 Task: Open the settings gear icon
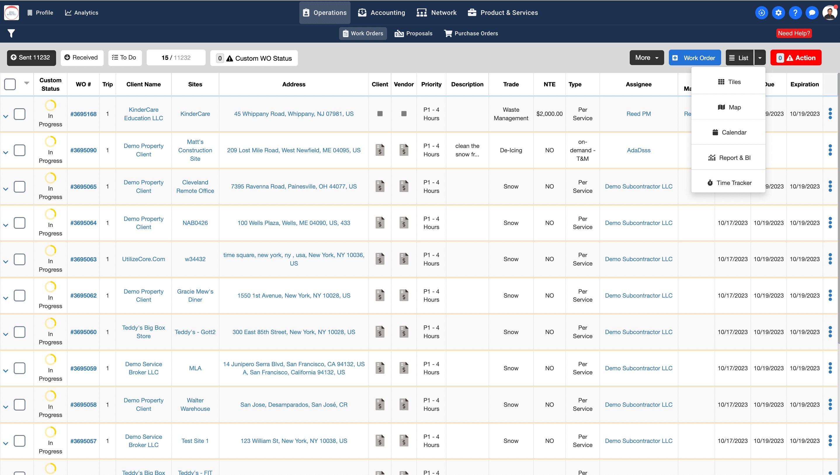778,13
